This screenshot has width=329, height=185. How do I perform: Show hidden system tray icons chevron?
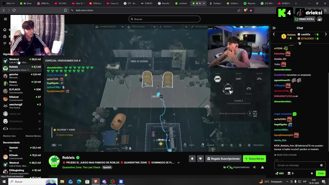(287, 182)
